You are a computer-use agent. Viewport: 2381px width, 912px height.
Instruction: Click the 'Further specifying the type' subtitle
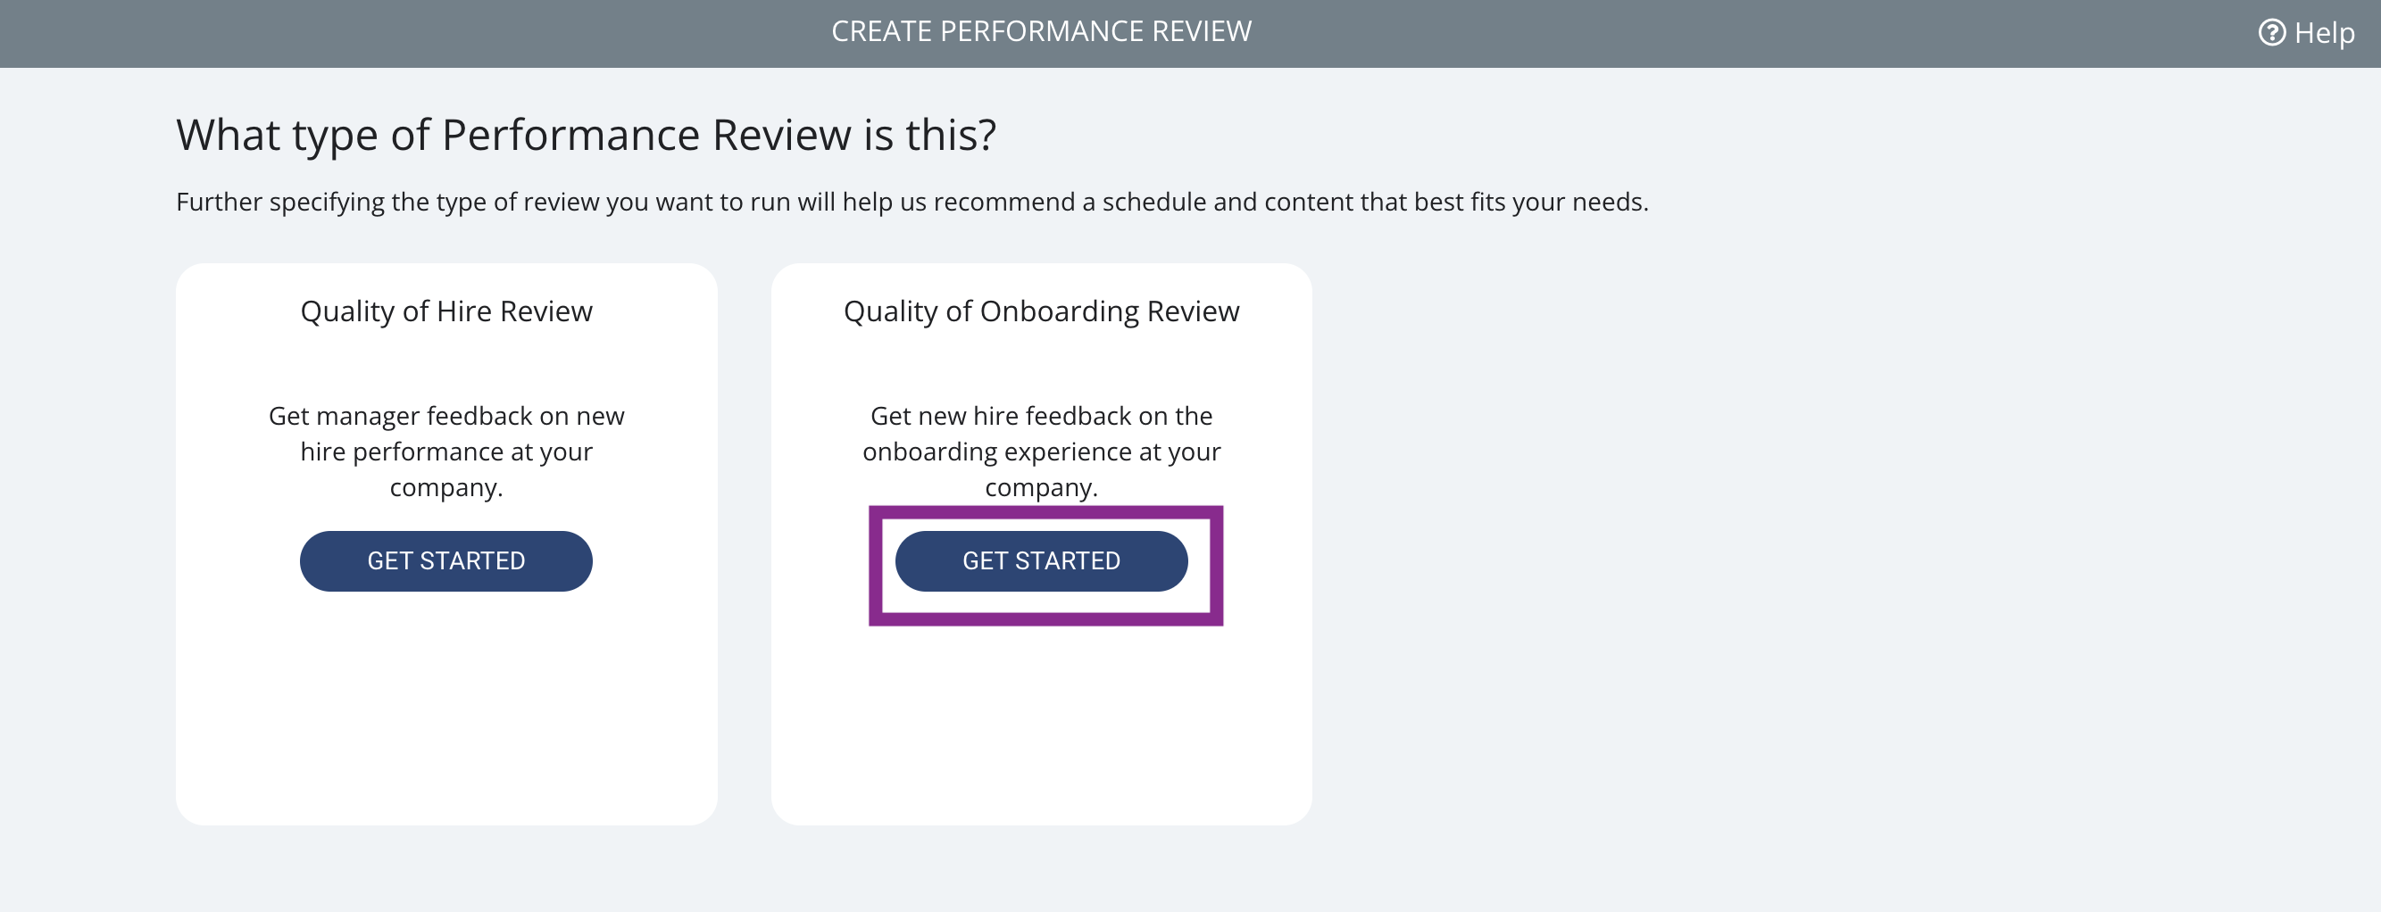pyautogui.click(x=912, y=202)
